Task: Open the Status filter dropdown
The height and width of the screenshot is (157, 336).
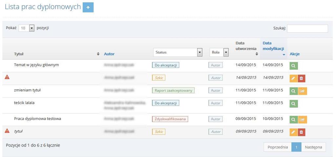Action: pos(178,52)
